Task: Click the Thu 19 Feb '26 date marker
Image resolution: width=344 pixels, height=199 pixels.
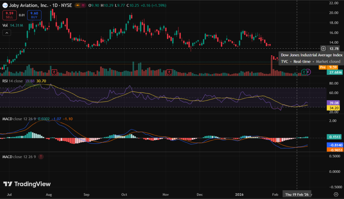Action: click(297, 194)
